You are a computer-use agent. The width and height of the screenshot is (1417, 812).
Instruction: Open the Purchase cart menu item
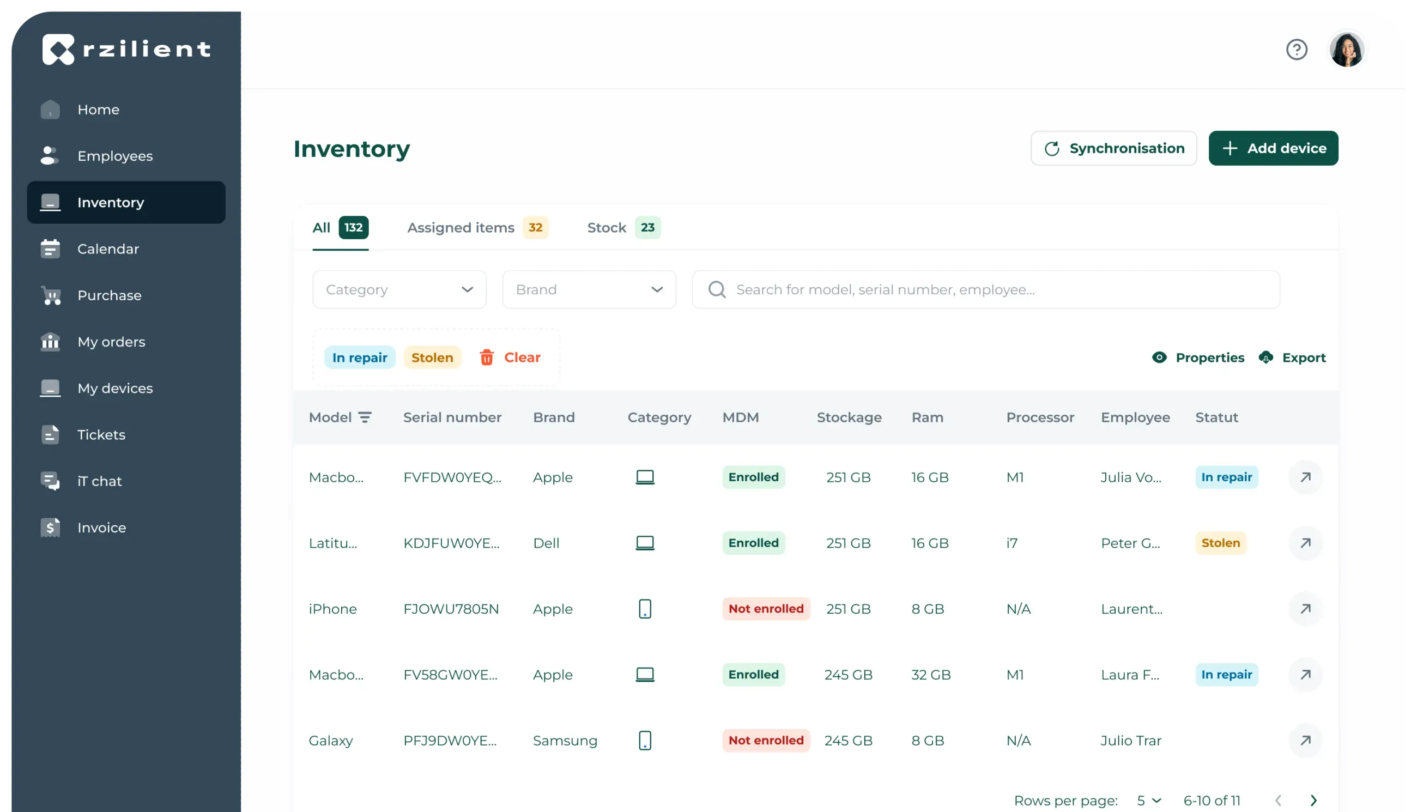[x=110, y=295]
